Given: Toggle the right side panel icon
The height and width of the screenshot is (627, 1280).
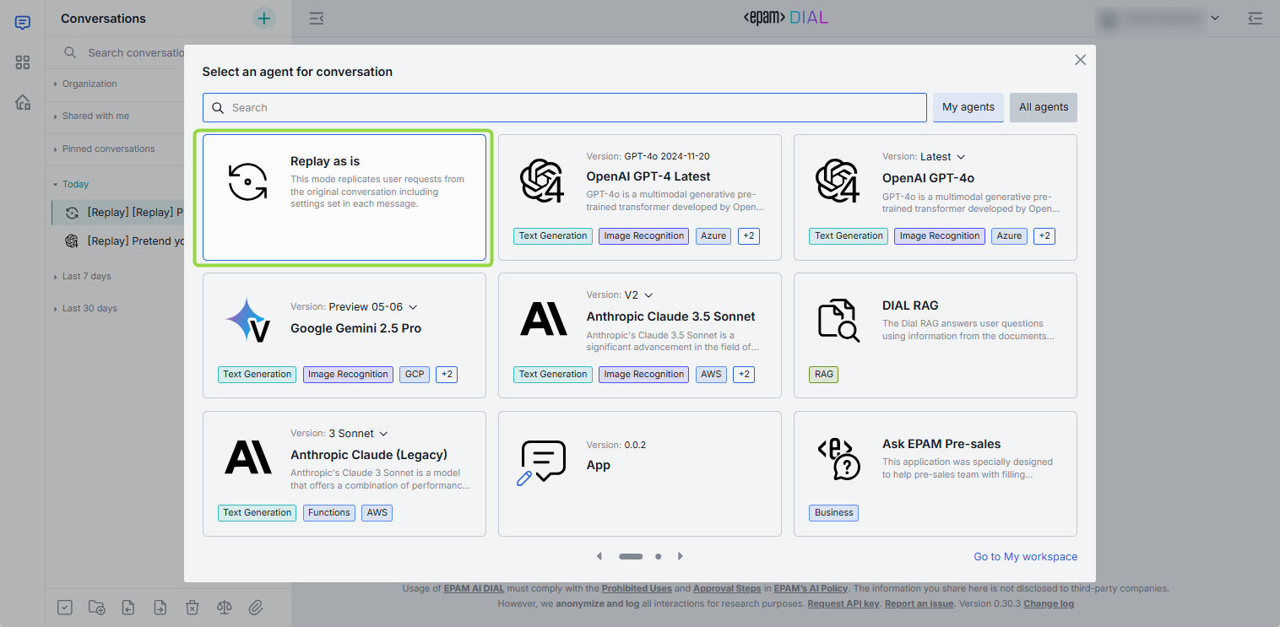Looking at the screenshot, I should coord(1256,18).
